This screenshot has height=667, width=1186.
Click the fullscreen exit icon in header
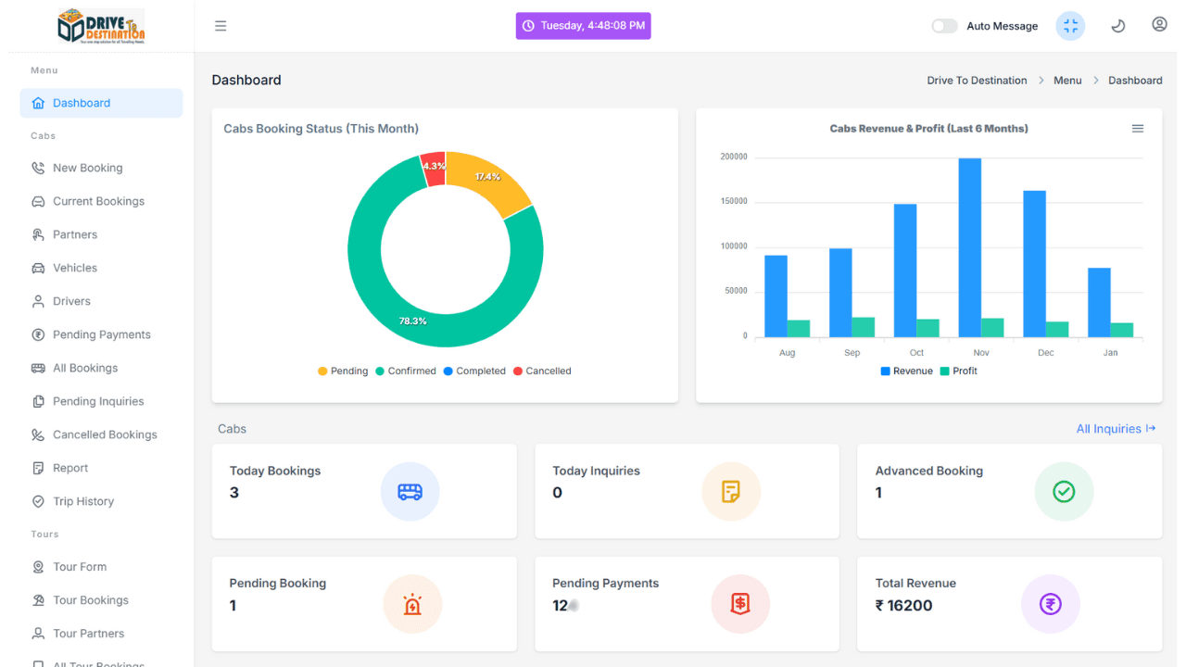pos(1070,26)
